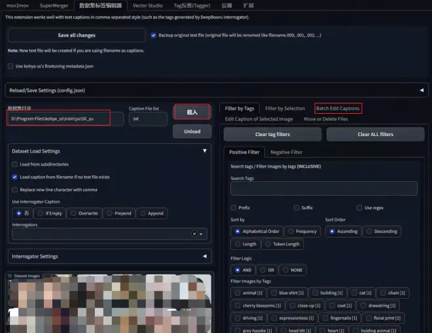Click the 载入 load button
432x333 pixels.
tap(192, 112)
